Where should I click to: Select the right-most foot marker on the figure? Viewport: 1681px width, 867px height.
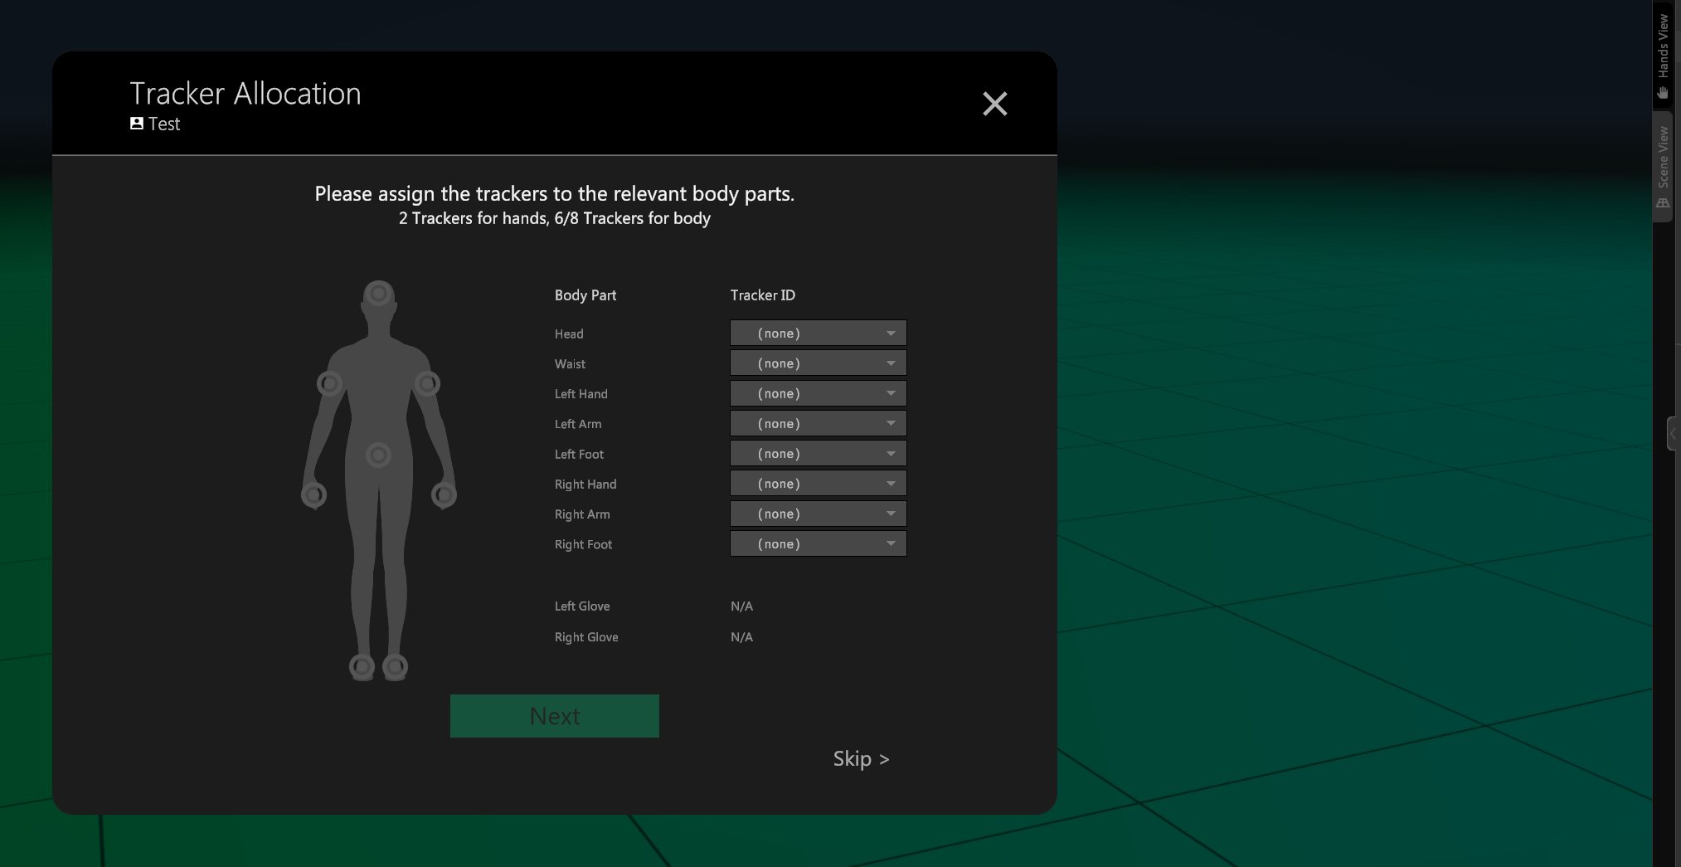click(396, 666)
